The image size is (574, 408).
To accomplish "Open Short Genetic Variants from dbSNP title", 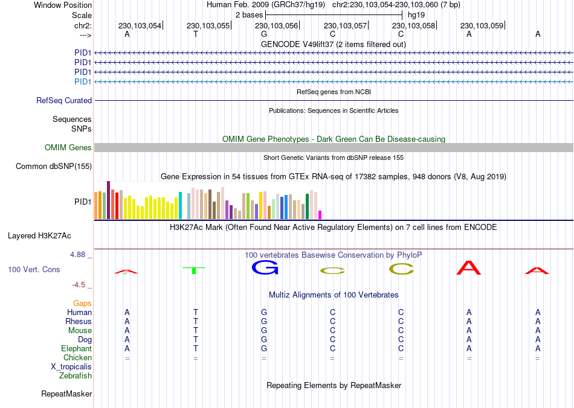I will pyautogui.click(x=334, y=158).
